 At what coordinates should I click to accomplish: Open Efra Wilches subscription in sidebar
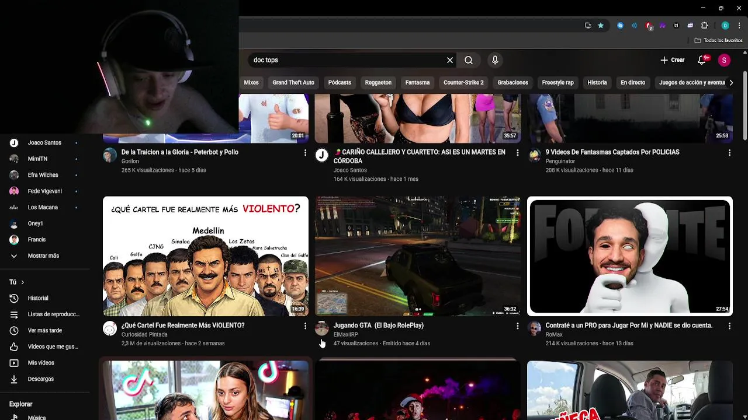click(44, 175)
